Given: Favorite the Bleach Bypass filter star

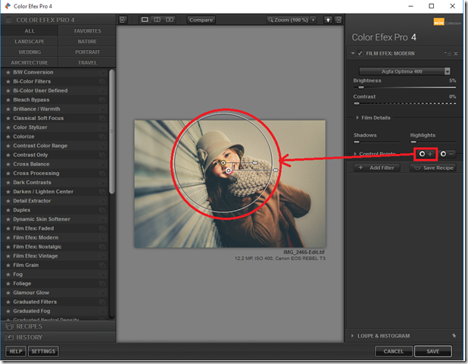Looking at the screenshot, I should (x=8, y=100).
